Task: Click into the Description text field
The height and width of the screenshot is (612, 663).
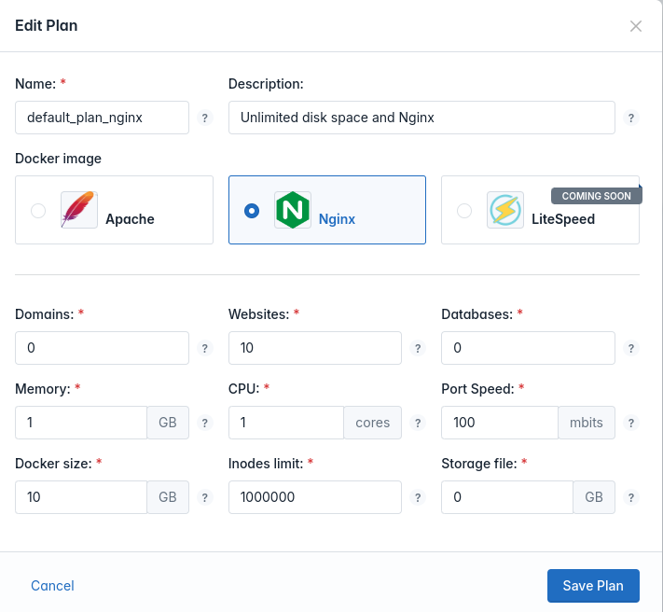Action: (x=421, y=118)
